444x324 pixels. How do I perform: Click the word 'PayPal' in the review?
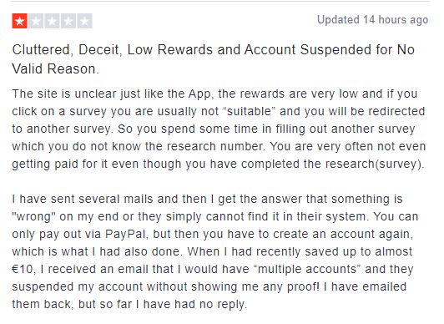(x=126, y=234)
